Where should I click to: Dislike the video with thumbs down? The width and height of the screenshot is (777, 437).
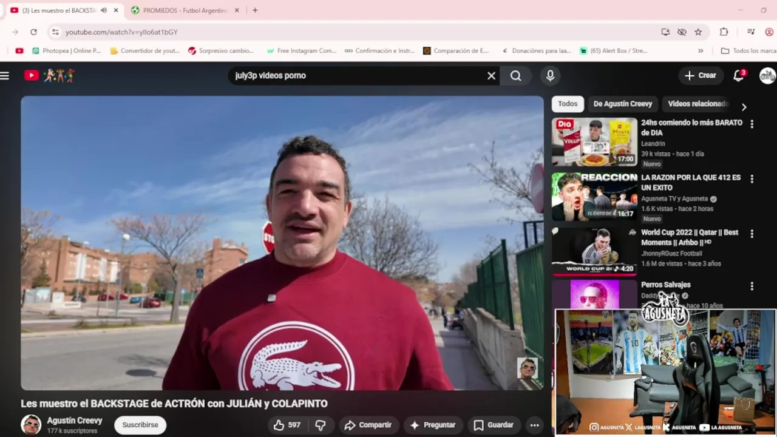pyautogui.click(x=321, y=425)
